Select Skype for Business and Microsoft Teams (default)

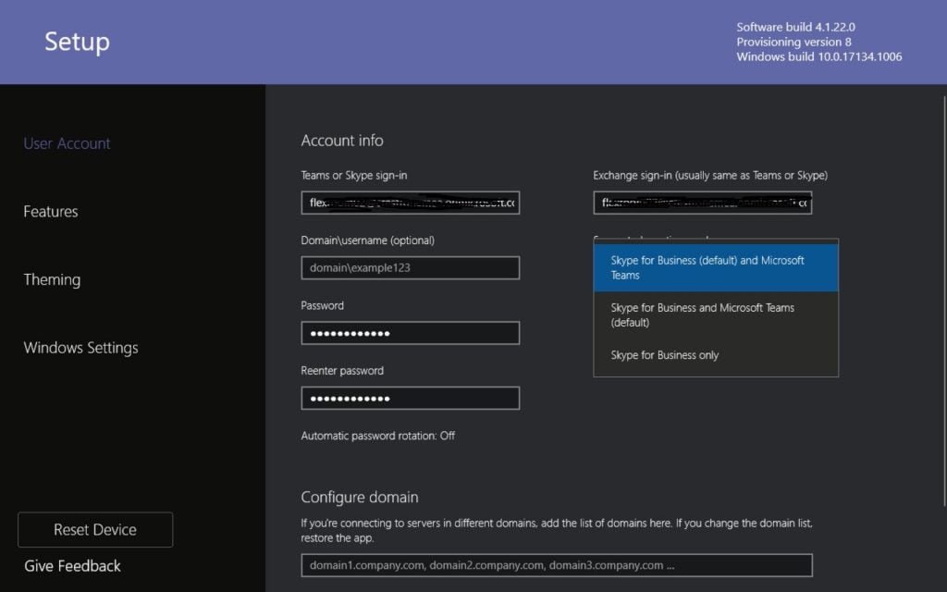click(715, 315)
